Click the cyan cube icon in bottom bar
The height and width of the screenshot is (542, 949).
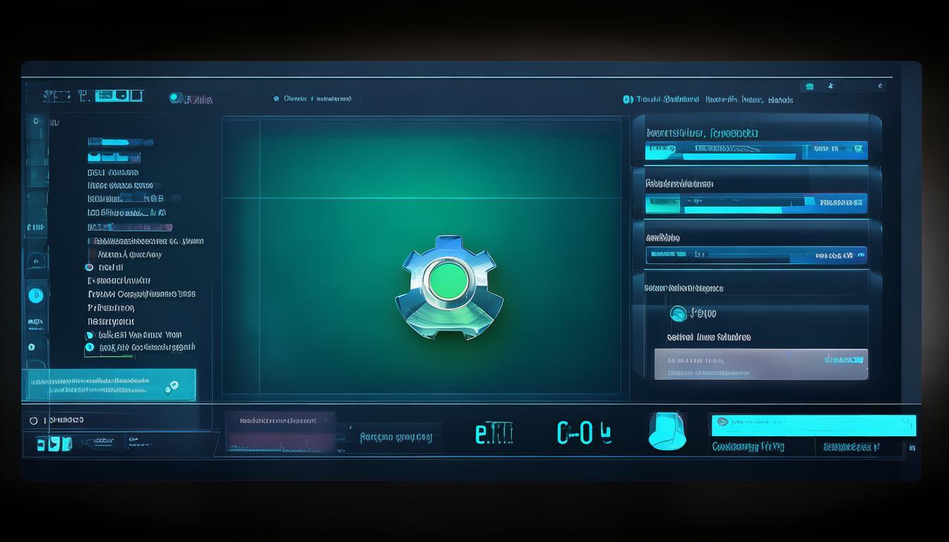point(666,431)
